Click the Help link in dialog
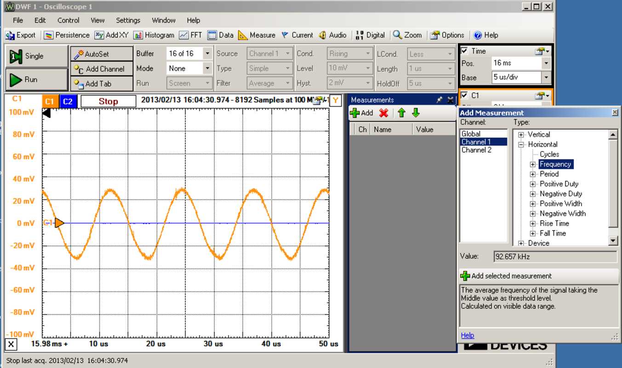Screen dimensions: 622x368 [467, 335]
